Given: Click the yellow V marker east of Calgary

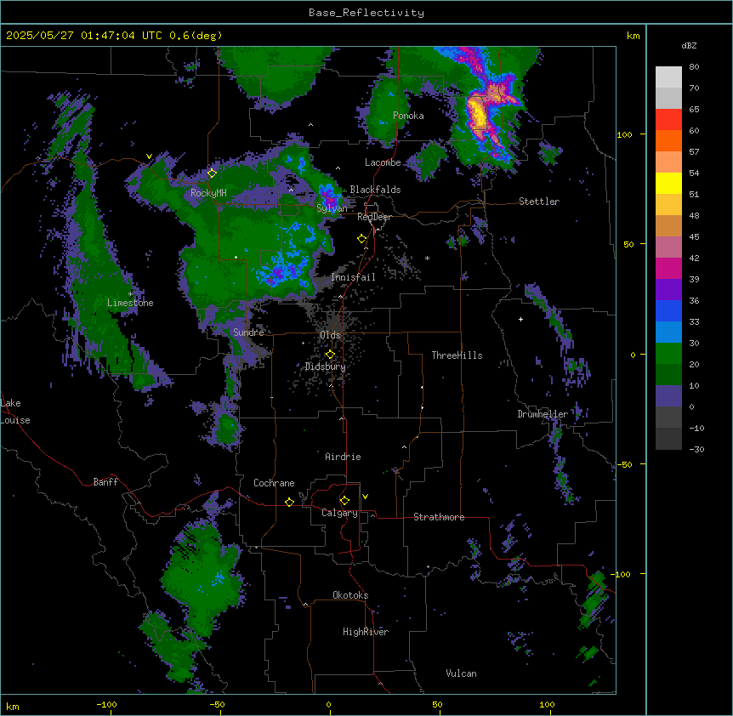Looking at the screenshot, I should coord(365,497).
